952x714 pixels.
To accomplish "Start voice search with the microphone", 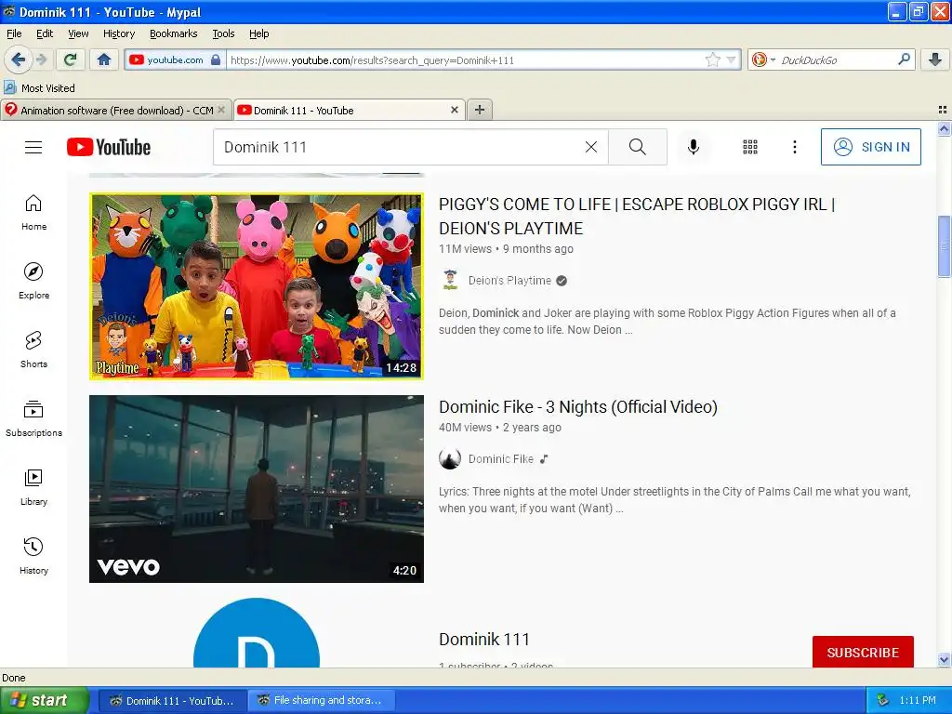I will 694,147.
